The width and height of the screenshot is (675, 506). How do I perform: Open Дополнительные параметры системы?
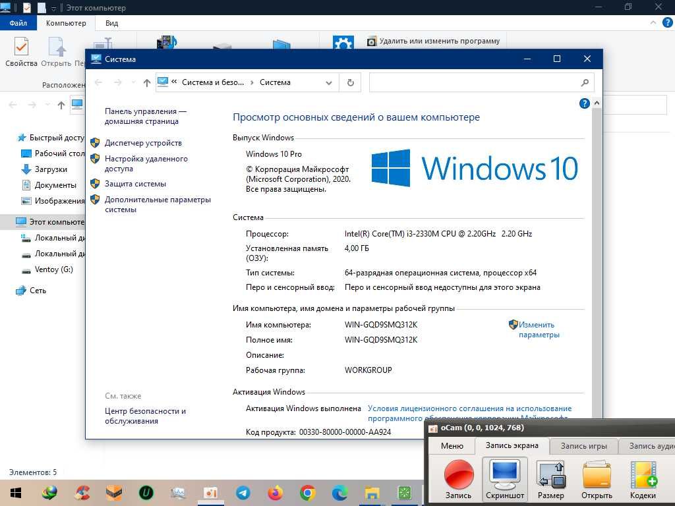158,204
